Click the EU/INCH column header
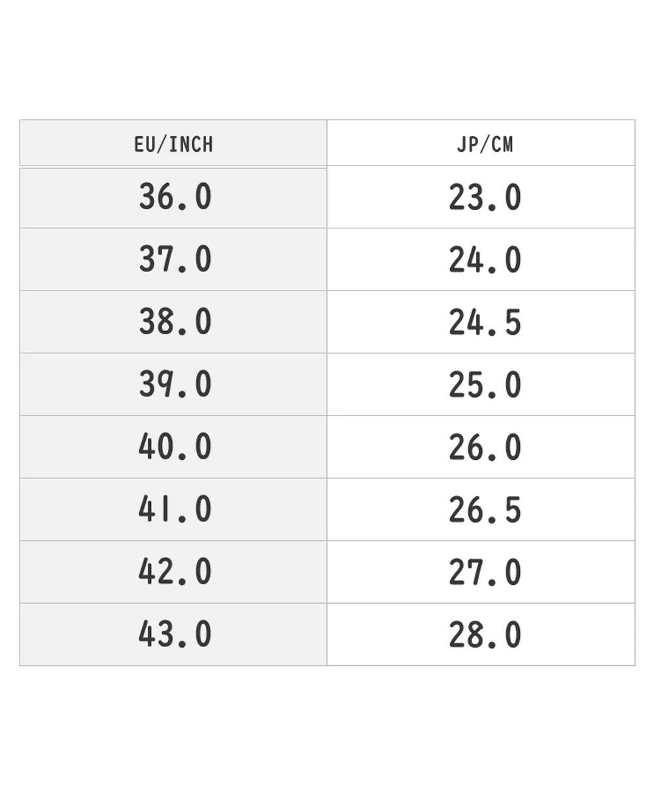This screenshot has height=785, width=654. [x=173, y=143]
